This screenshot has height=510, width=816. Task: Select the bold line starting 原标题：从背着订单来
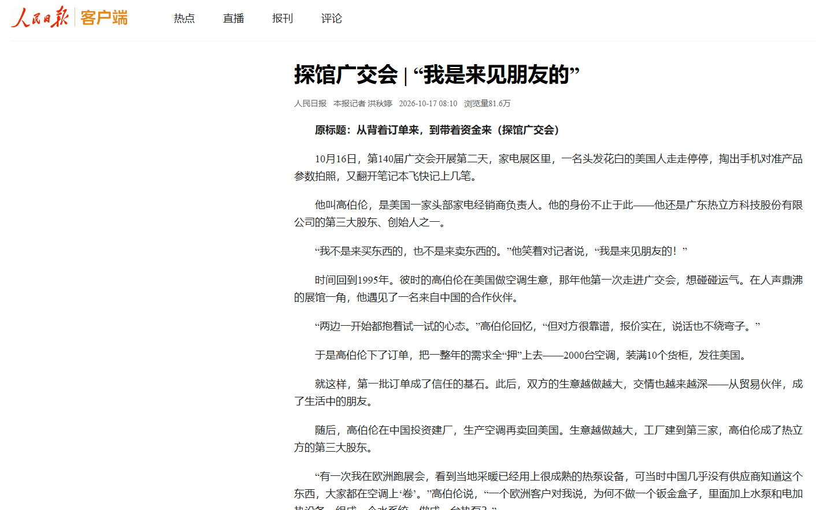point(437,130)
